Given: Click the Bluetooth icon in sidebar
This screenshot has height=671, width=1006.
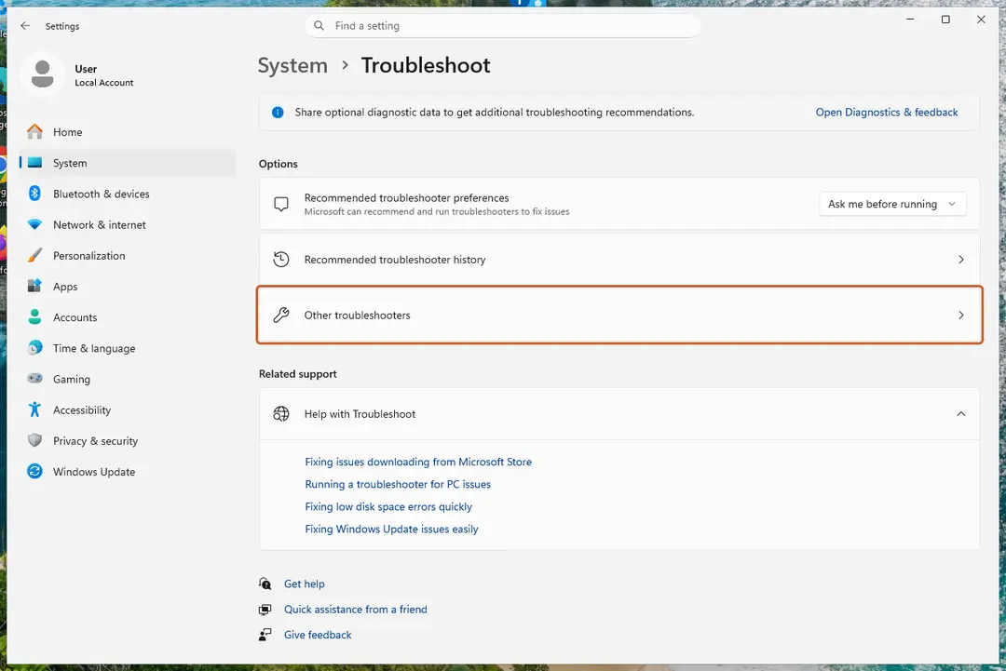Looking at the screenshot, I should click(34, 194).
